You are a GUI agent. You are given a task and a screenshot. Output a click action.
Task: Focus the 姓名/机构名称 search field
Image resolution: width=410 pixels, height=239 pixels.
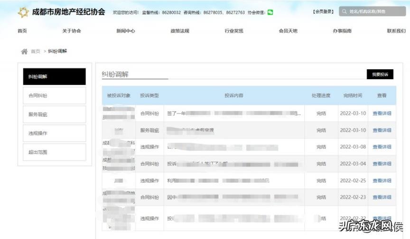[373, 11]
